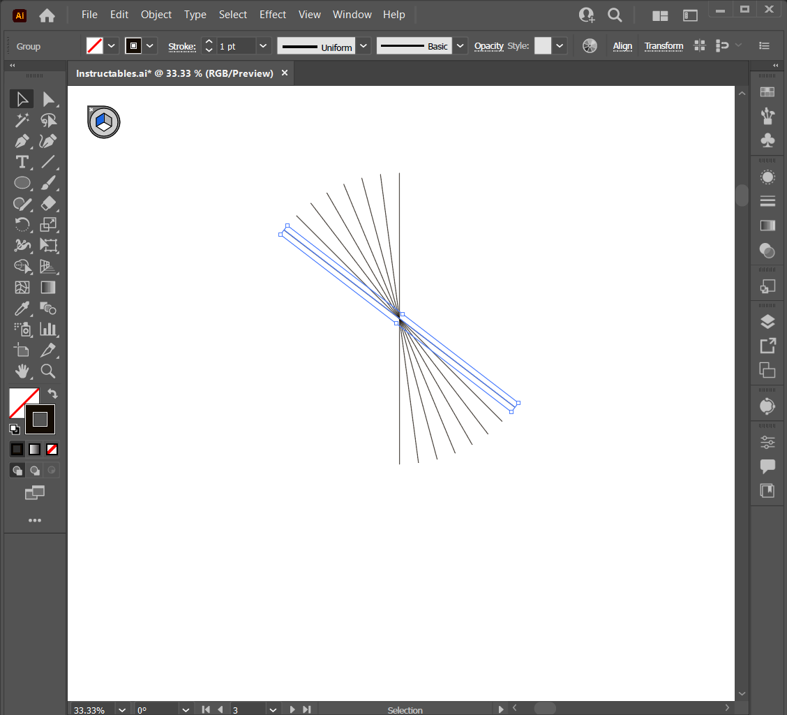Click the Home icon
The width and height of the screenshot is (787, 715).
pos(47,15)
